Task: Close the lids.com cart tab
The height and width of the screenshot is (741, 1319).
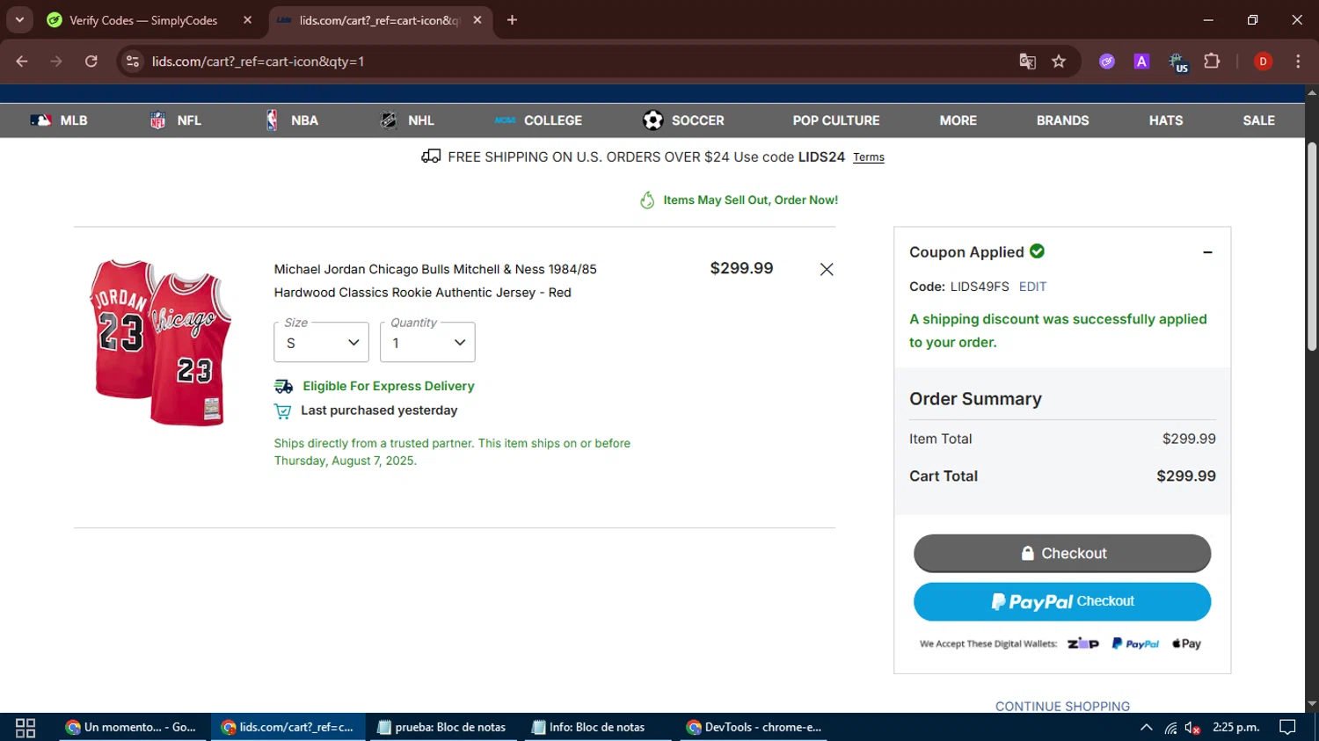Action: [477, 20]
